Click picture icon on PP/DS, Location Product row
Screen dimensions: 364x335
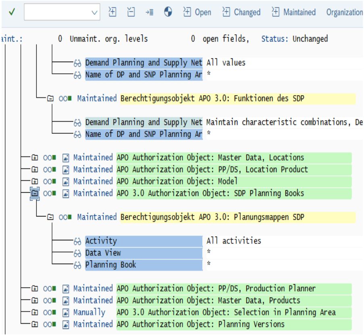(x=66, y=170)
